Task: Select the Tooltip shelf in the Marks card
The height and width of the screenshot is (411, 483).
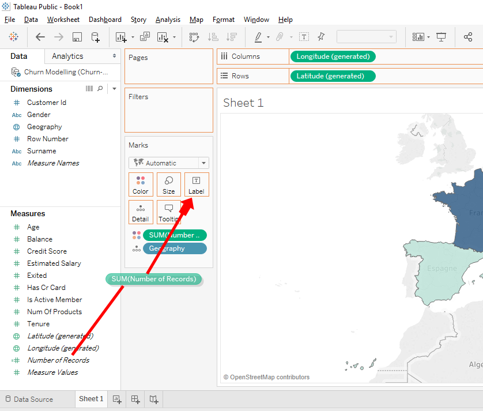Action: (168, 212)
